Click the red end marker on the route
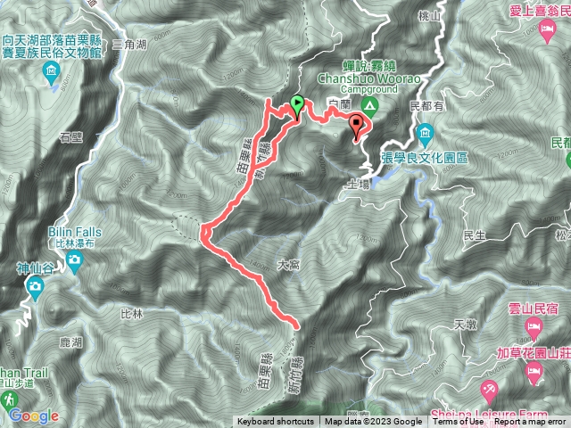This screenshot has height=428, width=571. tap(356, 126)
